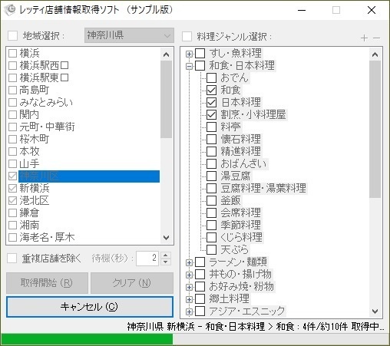The width and height of the screenshot is (390, 346).
Task: Expand the 郷土料理 tree node
Action: [189, 299]
